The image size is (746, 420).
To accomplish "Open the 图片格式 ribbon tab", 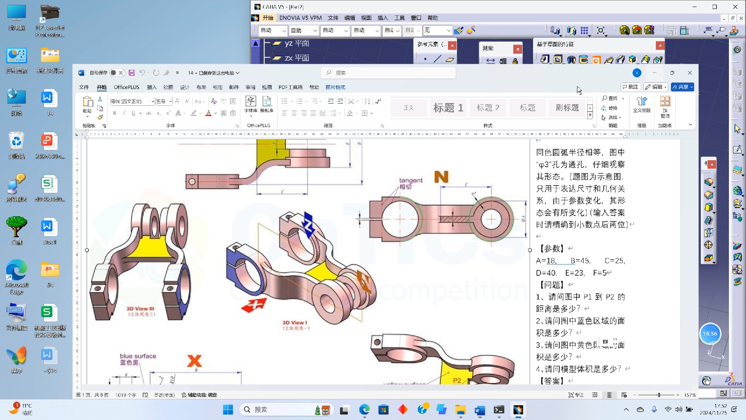I will coord(335,87).
